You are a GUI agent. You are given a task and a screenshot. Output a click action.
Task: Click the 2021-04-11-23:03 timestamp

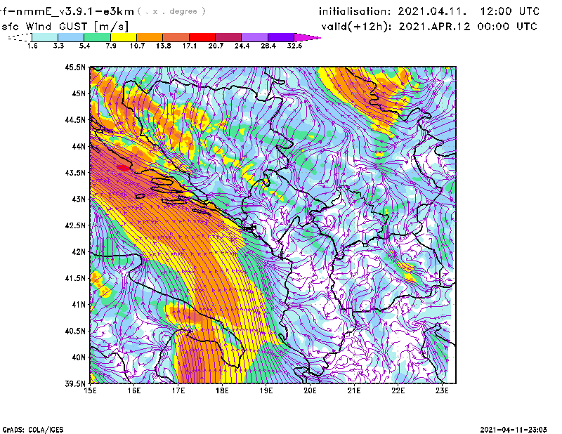514,430
